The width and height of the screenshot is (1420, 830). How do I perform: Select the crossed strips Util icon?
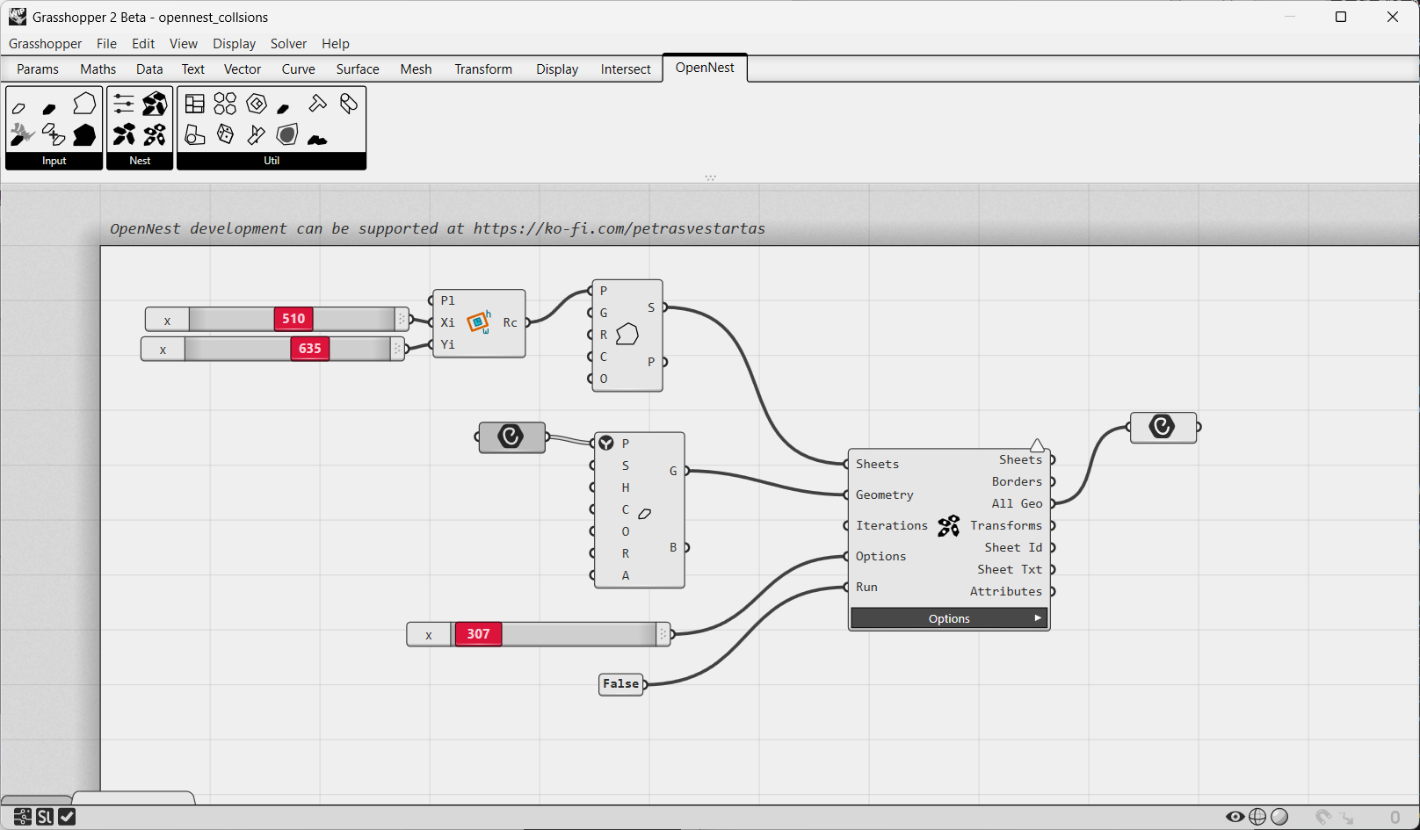(256, 134)
